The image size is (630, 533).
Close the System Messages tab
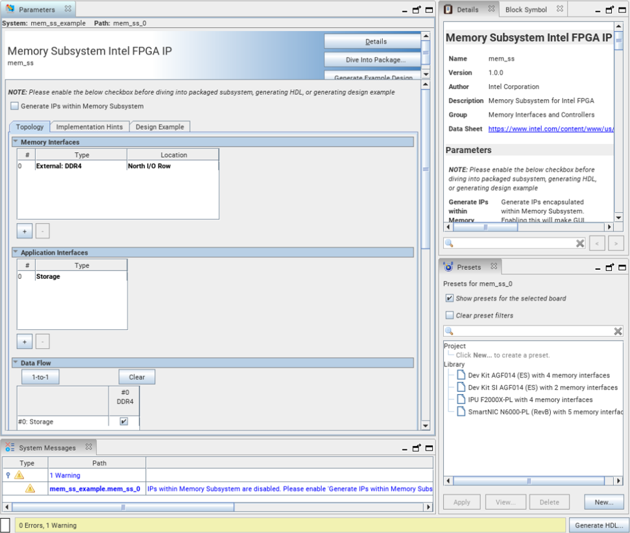[x=88, y=447]
